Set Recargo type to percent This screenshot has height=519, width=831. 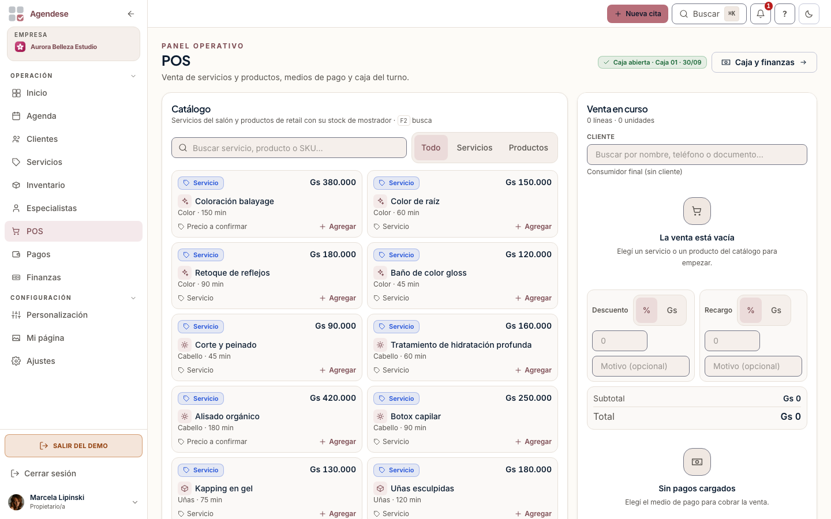tap(751, 310)
